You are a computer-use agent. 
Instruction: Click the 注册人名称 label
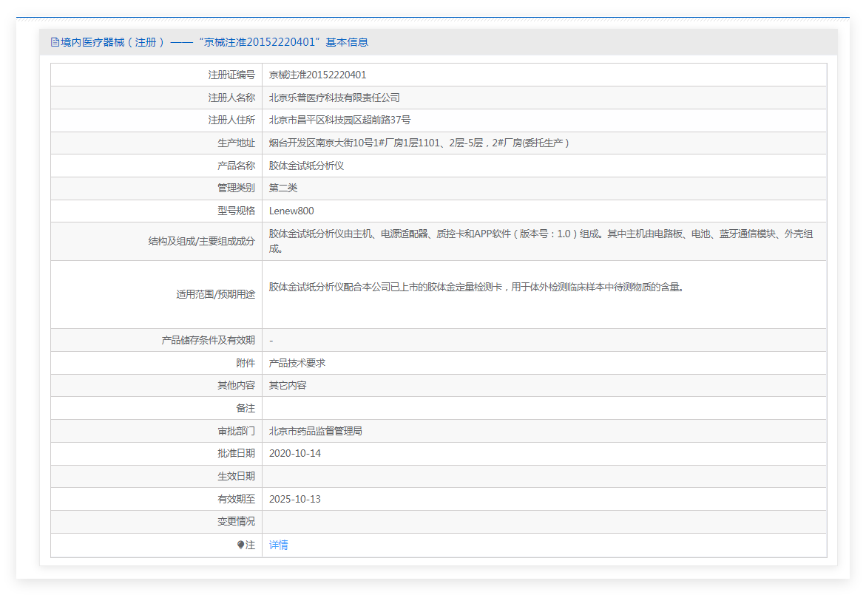pyautogui.click(x=231, y=97)
